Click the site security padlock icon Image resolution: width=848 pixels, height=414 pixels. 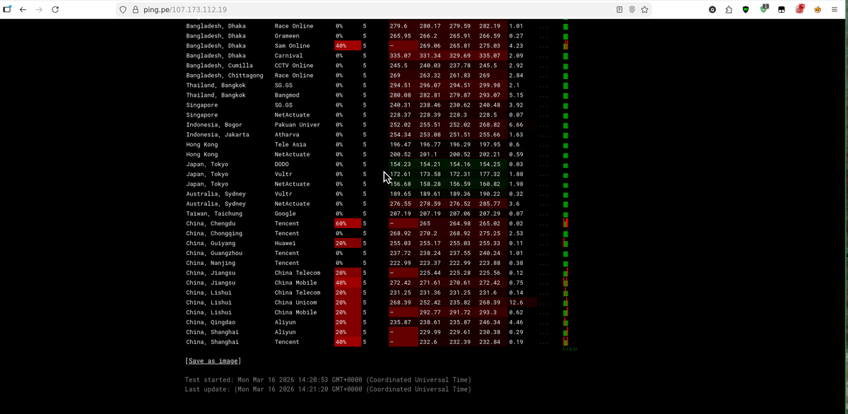pos(135,10)
